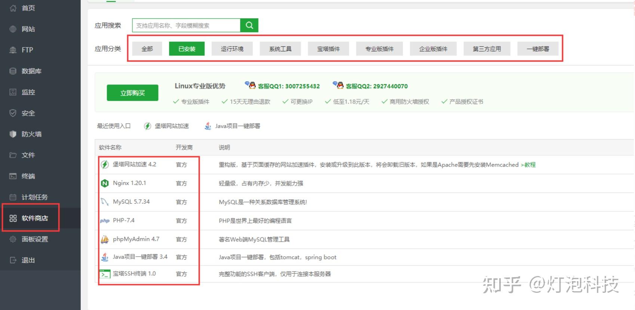Click the folder icon for 文件
Viewport: 635px width, 310px height.
[x=13, y=155]
